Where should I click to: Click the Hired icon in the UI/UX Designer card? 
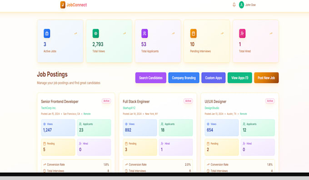[x=244, y=144]
